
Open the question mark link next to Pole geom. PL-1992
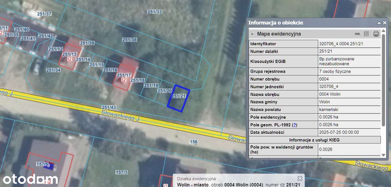coord(295,125)
